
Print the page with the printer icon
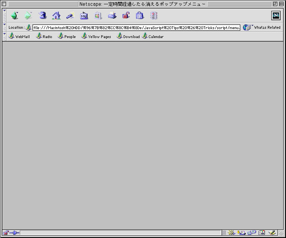112,16
